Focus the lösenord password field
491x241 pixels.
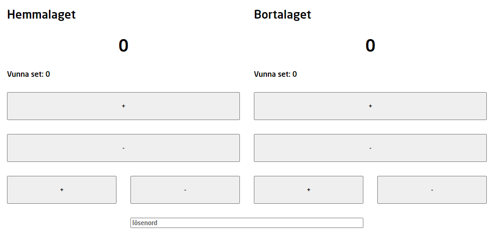pyautogui.click(x=246, y=223)
